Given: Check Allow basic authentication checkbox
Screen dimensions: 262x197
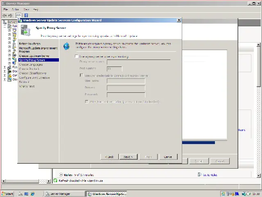Looking at the screenshot, I should point(86,102).
